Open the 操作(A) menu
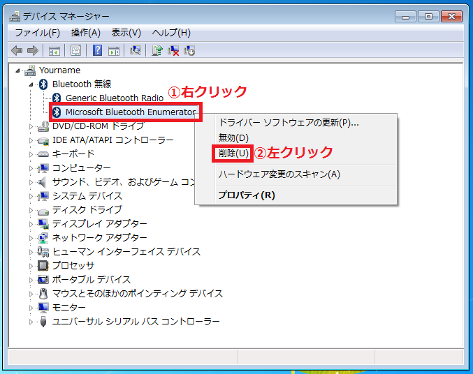473x374 pixels. click(86, 33)
